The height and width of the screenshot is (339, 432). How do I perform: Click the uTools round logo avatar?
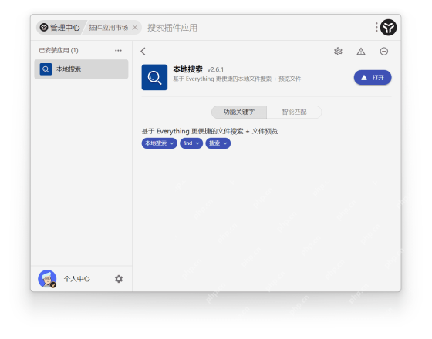click(x=389, y=27)
